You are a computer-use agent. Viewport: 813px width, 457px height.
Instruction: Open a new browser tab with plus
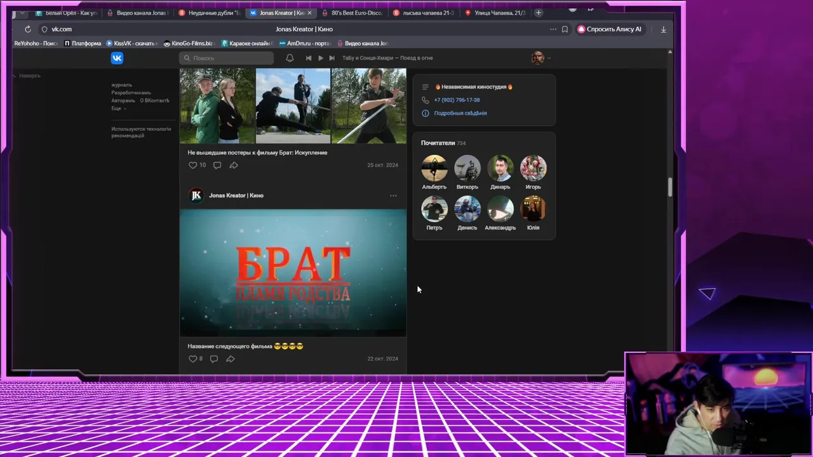click(538, 13)
